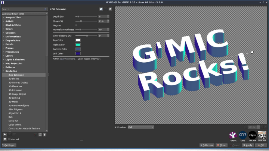
Task: Open the Right Color cyan swatch
Action: click(x=78, y=45)
